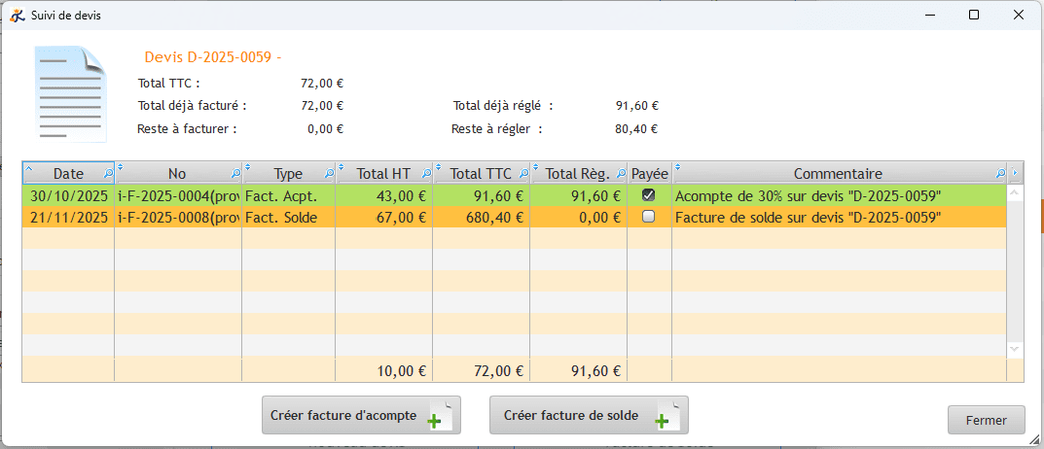Check Payée for the Fact. Solde invoice
The height and width of the screenshot is (449, 1044).
649,218
